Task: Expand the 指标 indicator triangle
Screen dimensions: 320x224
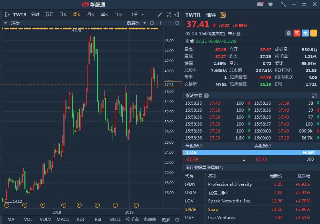Action: [6, 23]
